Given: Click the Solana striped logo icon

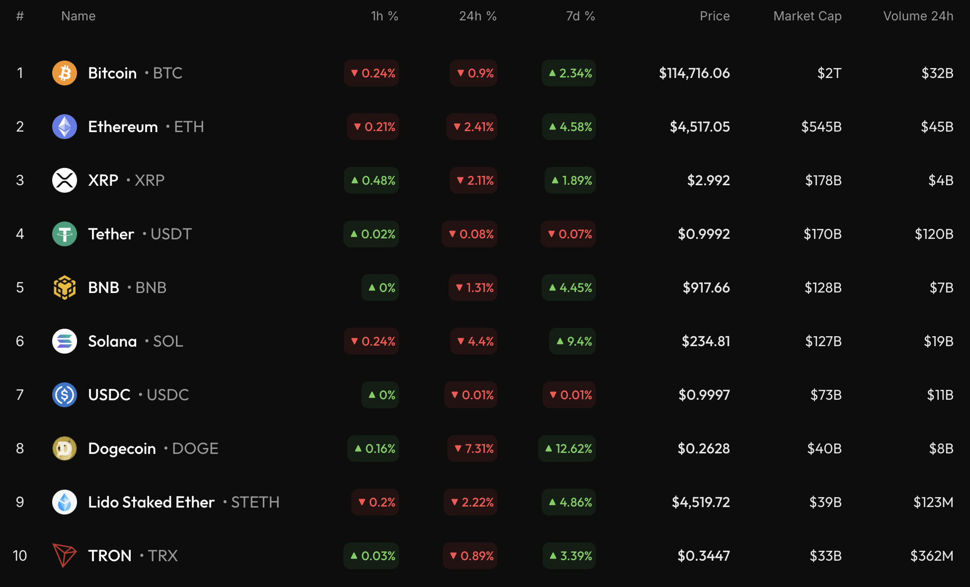Looking at the screenshot, I should tap(65, 341).
